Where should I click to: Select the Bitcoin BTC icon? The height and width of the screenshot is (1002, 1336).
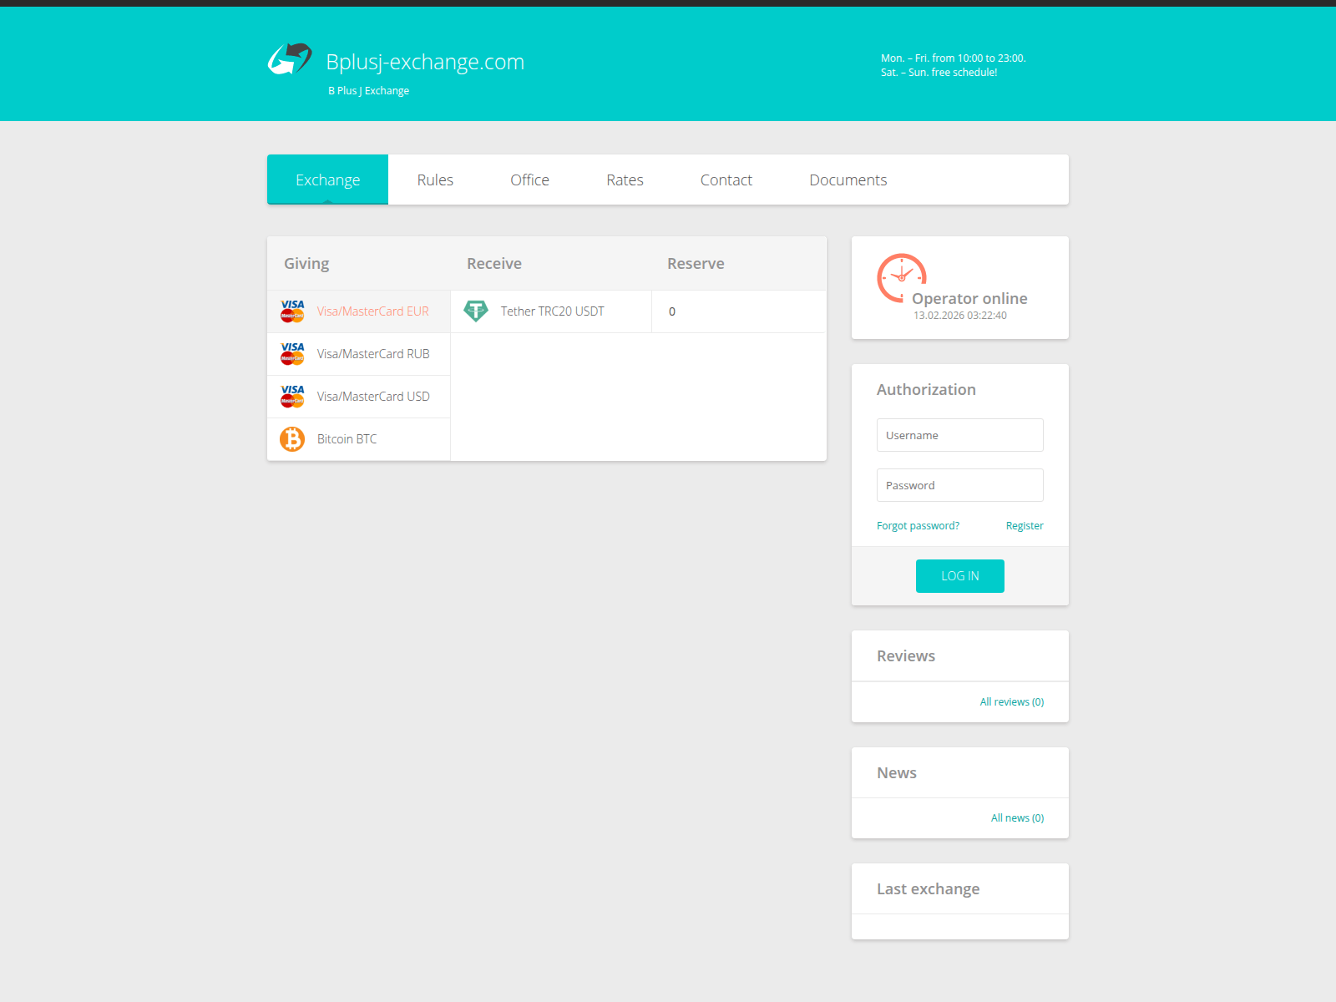(291, 438)
